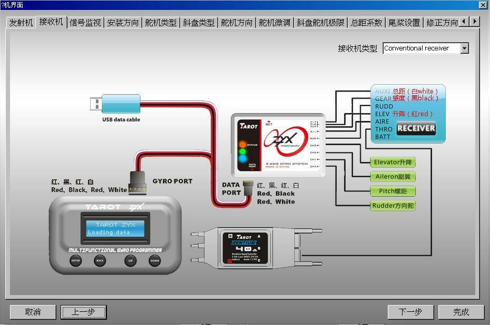Screen dimensions: 490x325
Task: Go to the 总距系数 tab
Action: [367, 23]
